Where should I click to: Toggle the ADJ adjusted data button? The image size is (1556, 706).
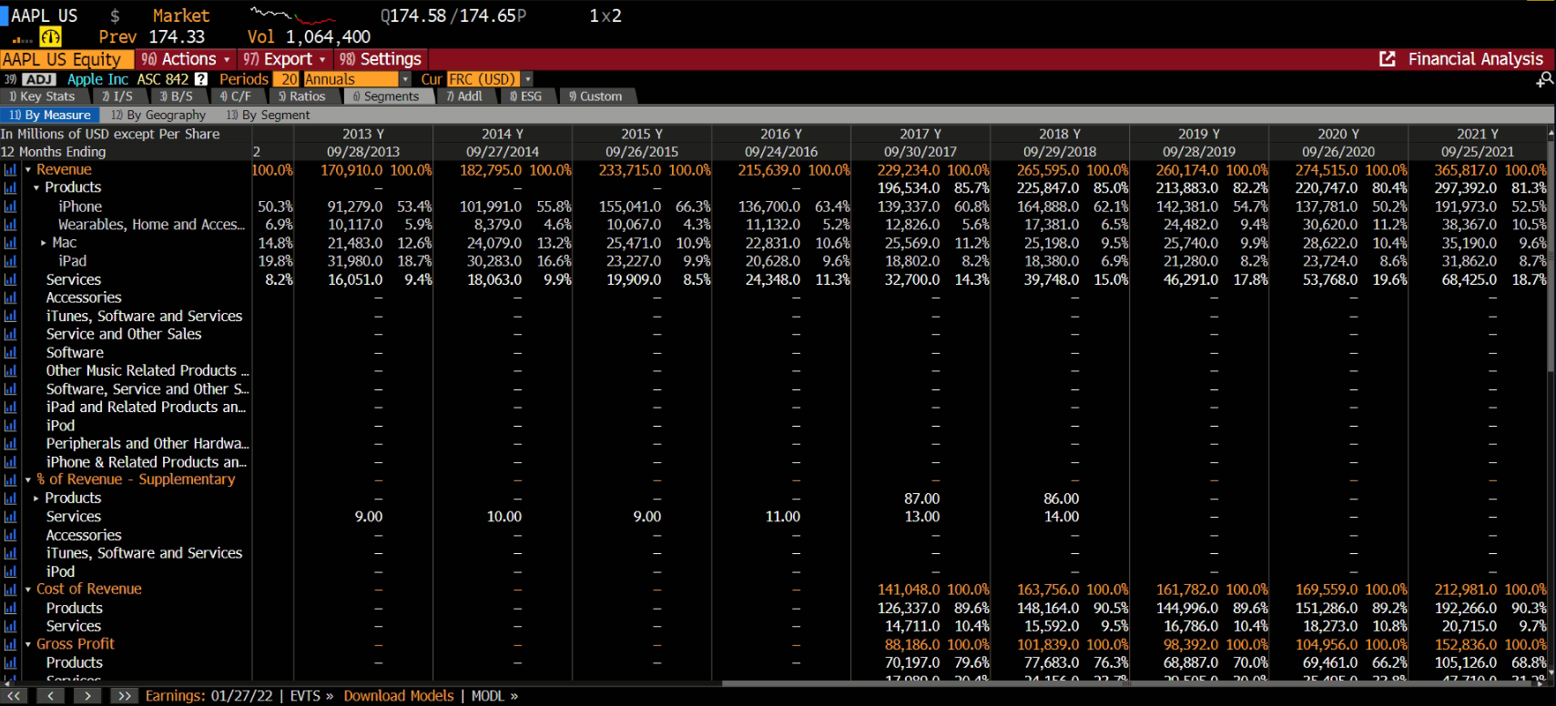(39, 79)
